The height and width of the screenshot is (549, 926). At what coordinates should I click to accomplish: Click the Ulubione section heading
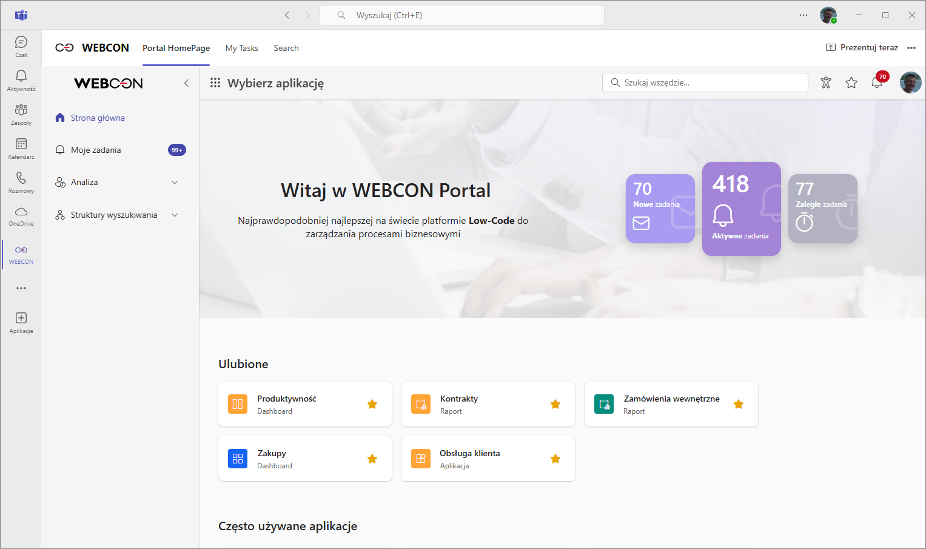coord(243,364)
